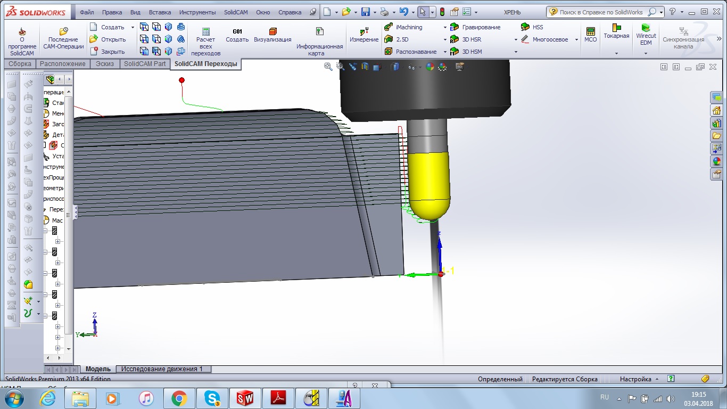Click the Создать new CAM-part button
This screenshot has height=409, width=727.
pyautogui.click(x=107, y=27)
